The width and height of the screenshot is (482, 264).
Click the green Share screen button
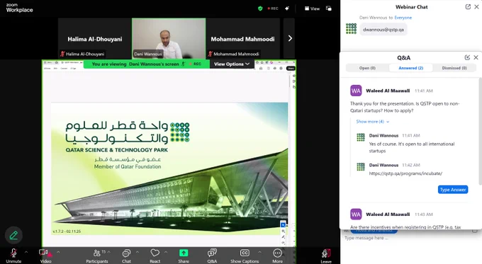184,256
